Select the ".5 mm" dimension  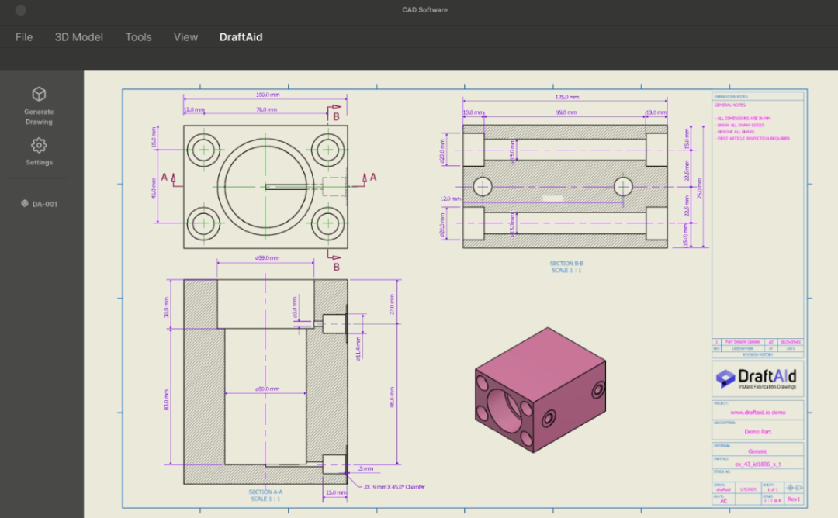[x=365, y=468]
